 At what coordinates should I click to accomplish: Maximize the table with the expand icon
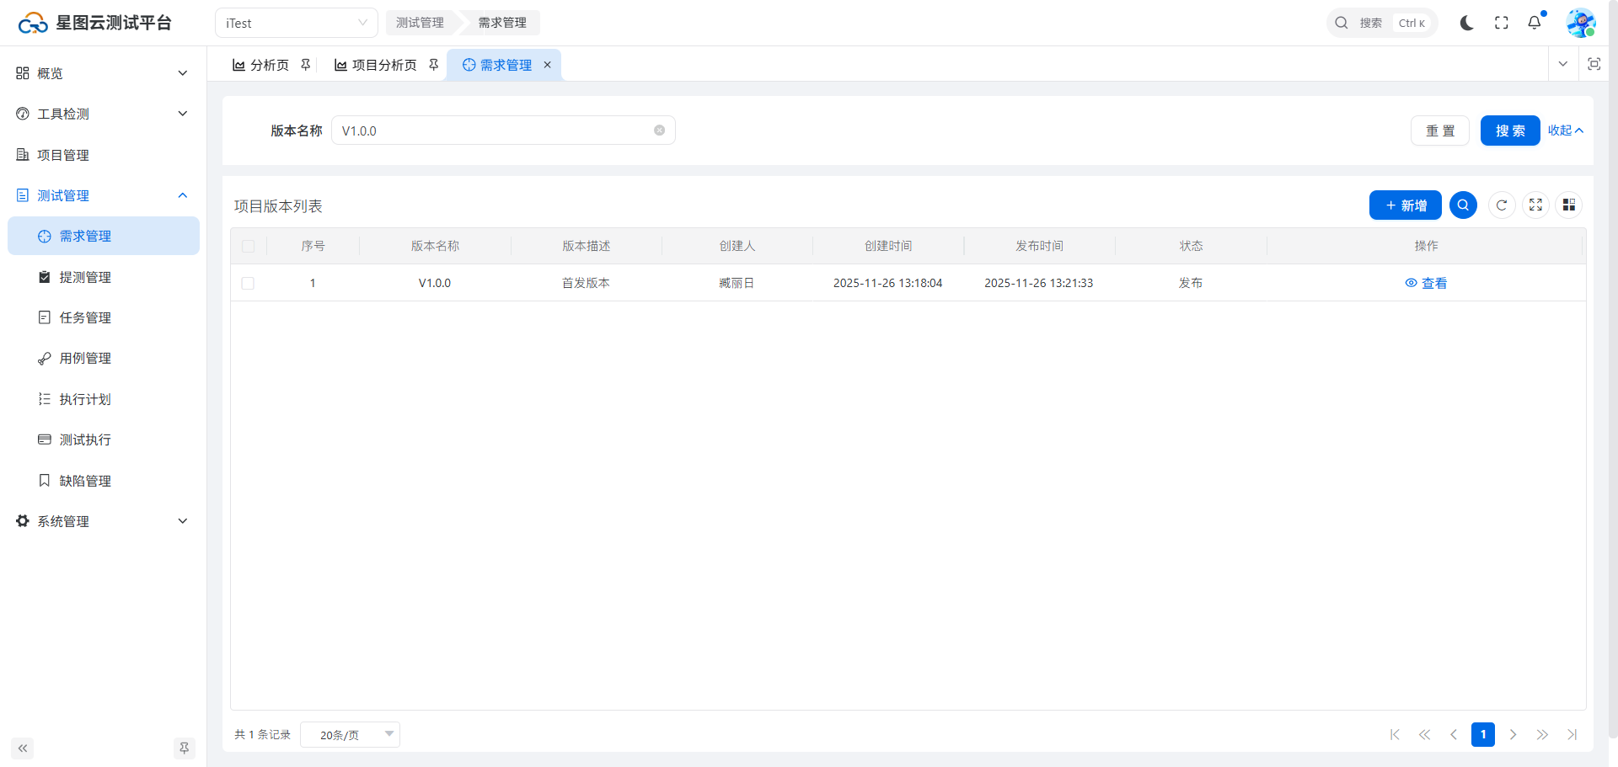click(1535, 205)
